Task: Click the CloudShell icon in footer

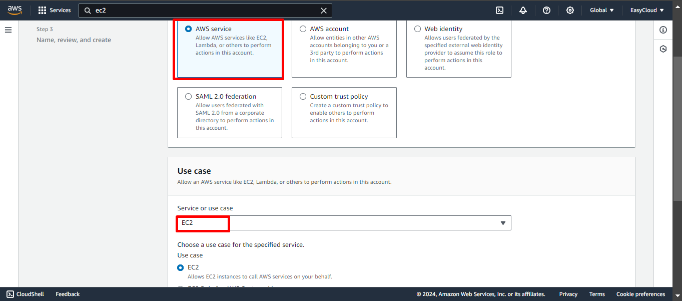Action: (10, 294)
